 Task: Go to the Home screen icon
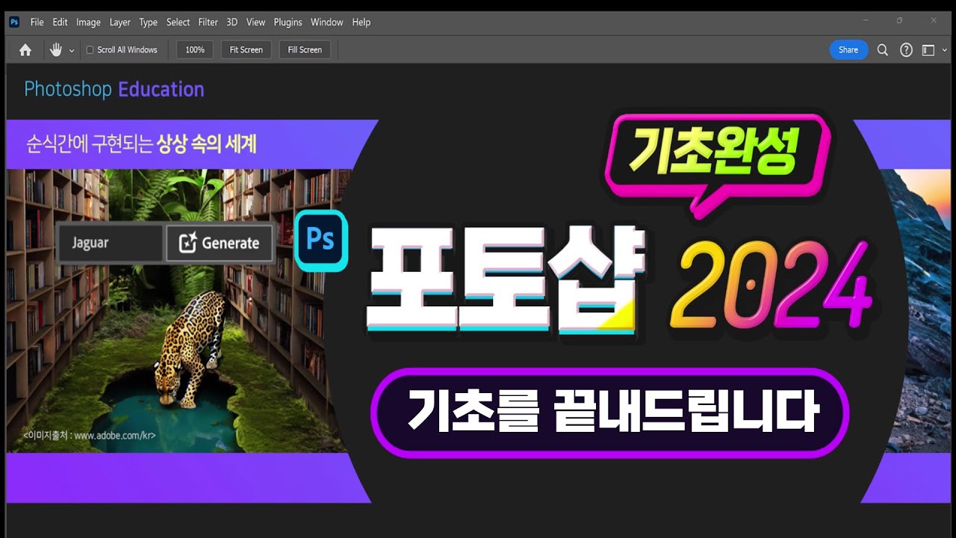pos(25,50)
